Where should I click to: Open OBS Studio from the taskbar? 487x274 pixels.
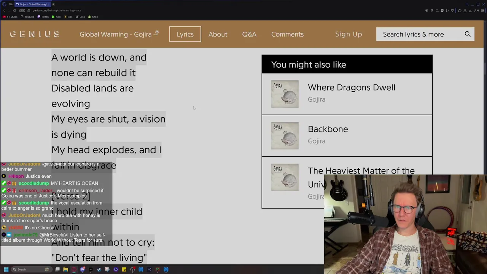[132, 269]
